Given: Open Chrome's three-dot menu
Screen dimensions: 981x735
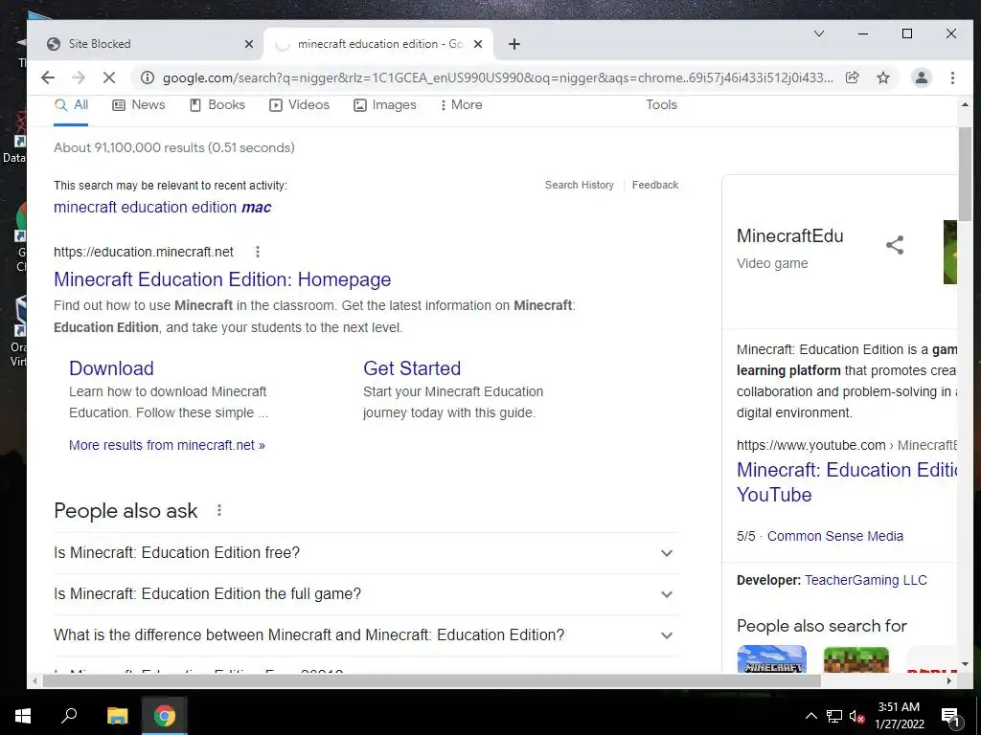Looking at the screenshot, I should coord(952,78).
